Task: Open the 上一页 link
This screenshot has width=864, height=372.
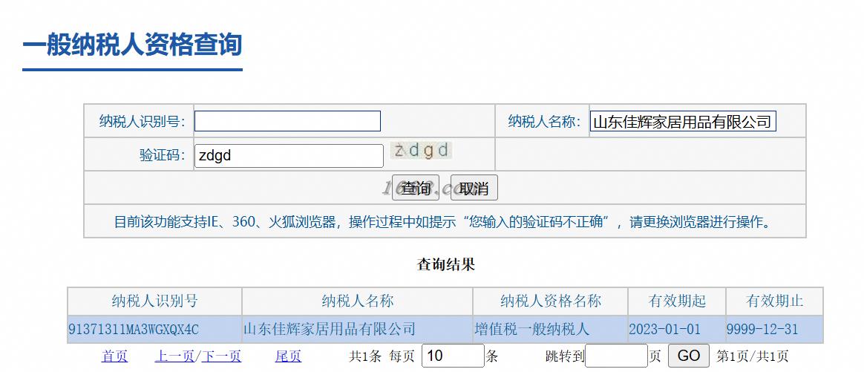Action: click(x=174, y=356)
